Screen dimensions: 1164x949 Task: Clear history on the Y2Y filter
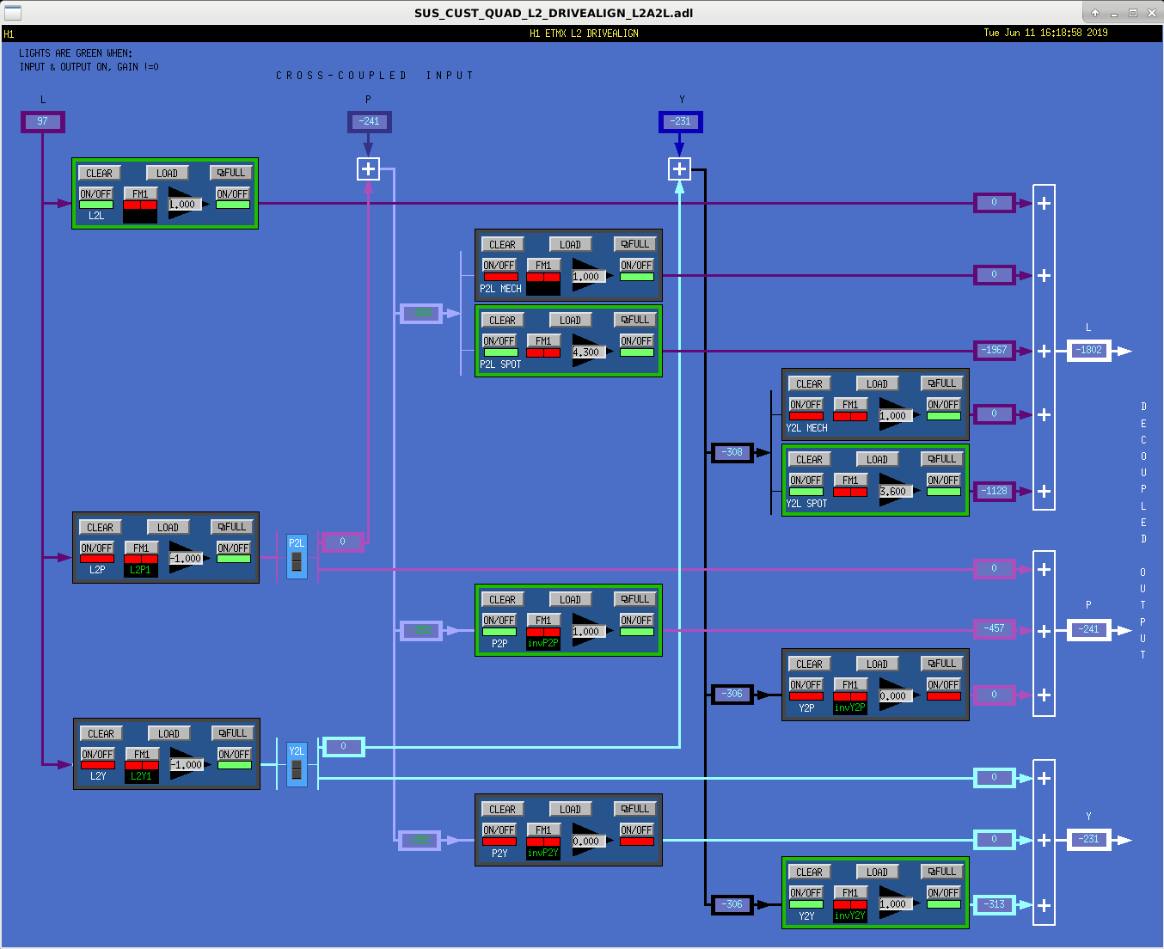809,872
